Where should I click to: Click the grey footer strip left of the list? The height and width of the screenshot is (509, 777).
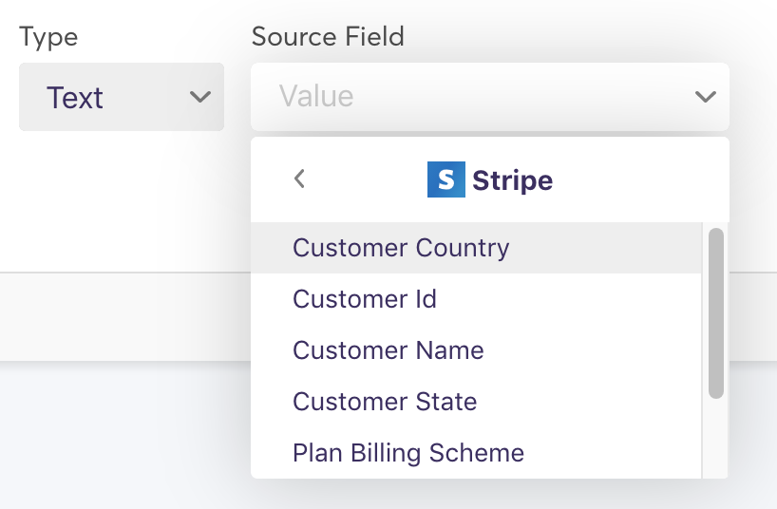pos(123,316)
